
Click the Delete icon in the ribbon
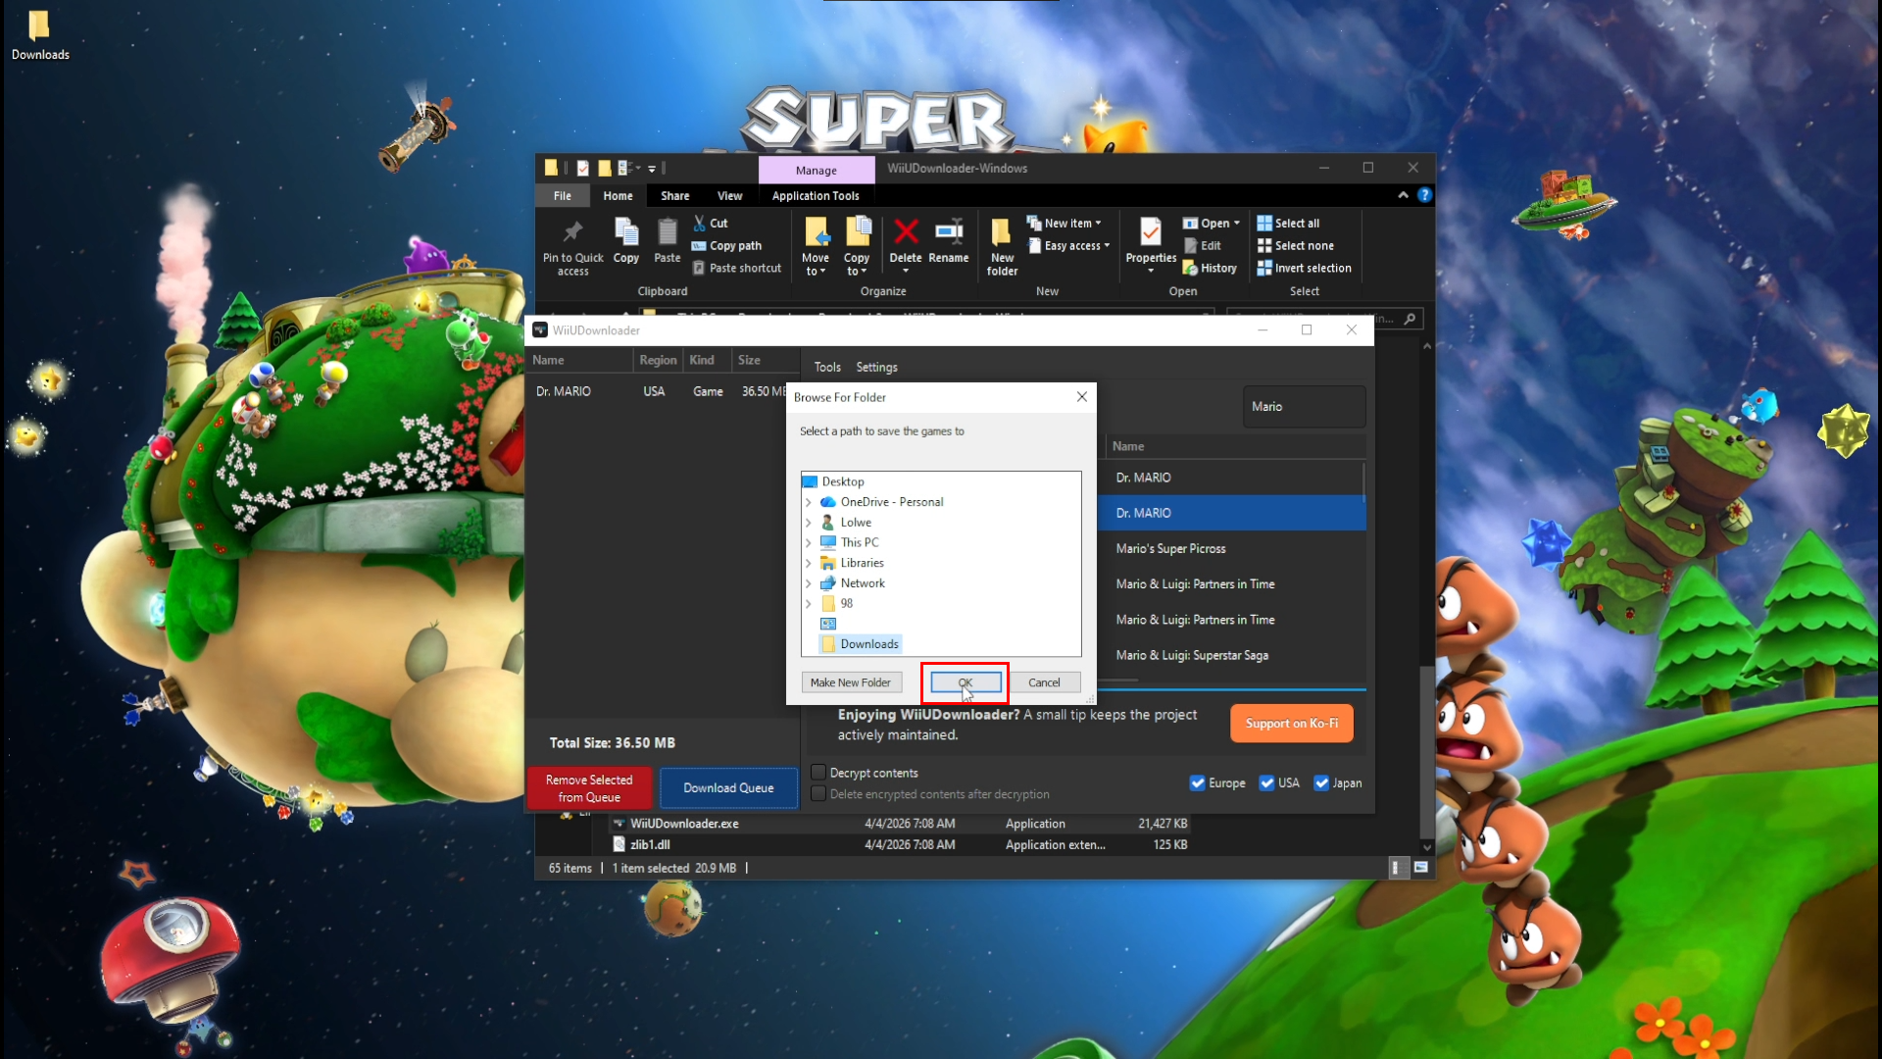click(x=906, y=233)
